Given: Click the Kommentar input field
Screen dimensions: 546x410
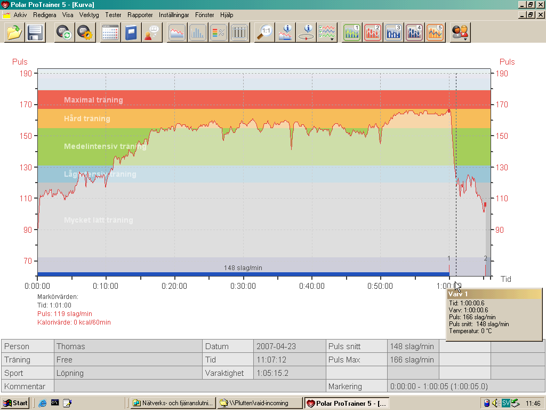Looking at the screenshot, I should (x=190, y=387).
